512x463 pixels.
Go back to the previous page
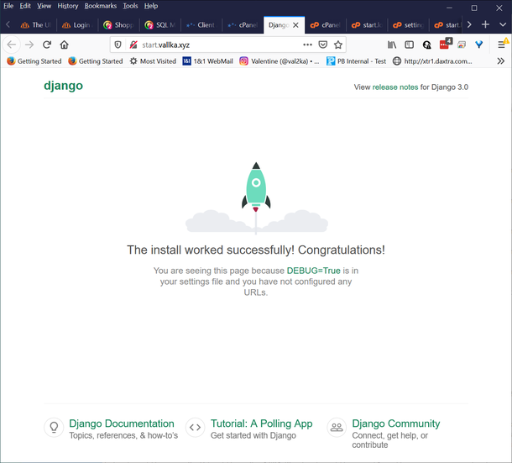pos(12,45)
